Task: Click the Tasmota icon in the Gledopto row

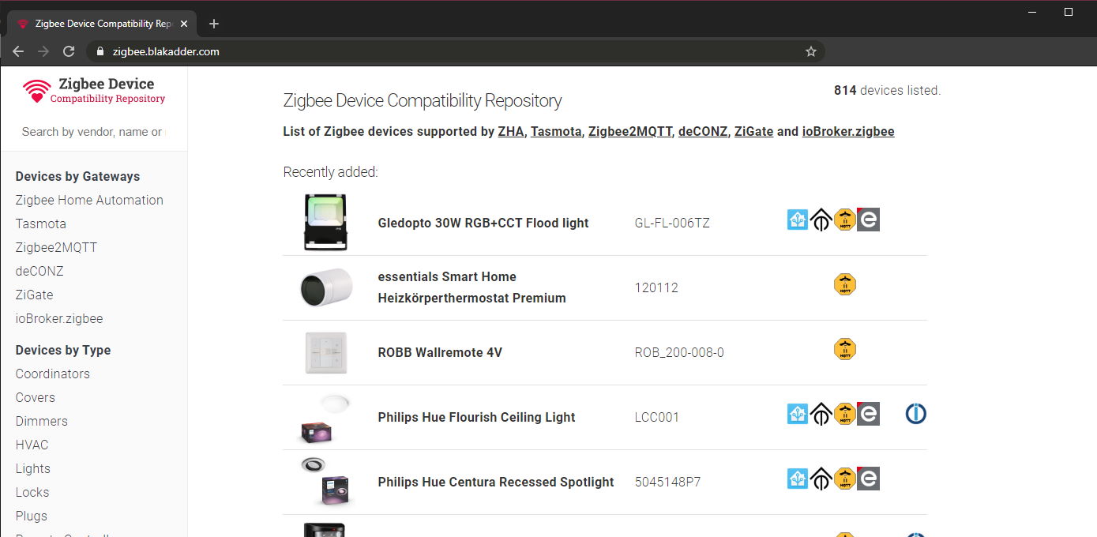Action: (x=821, y=220)
